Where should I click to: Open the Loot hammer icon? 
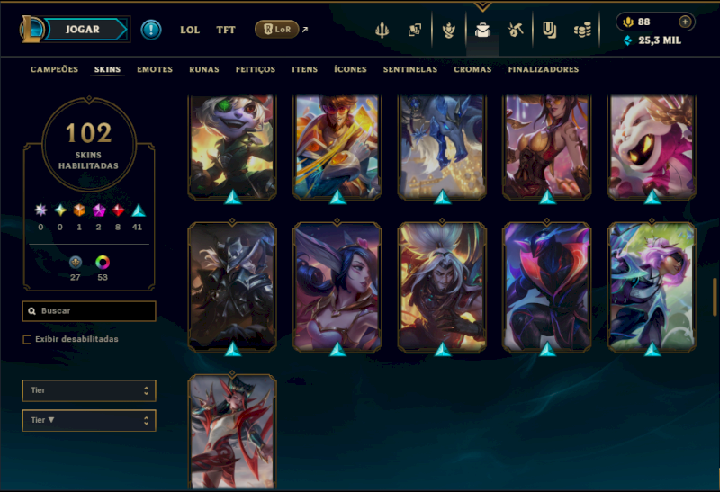[516, 31]
